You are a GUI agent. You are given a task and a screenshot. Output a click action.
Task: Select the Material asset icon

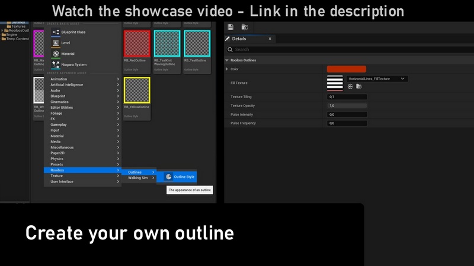(56, 54)
